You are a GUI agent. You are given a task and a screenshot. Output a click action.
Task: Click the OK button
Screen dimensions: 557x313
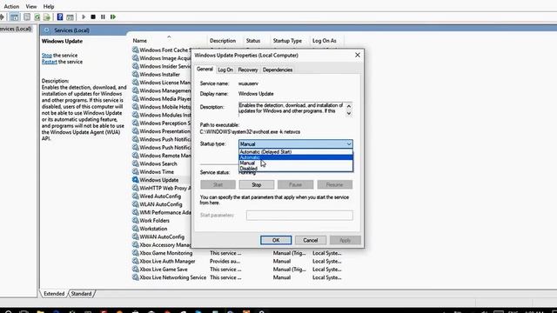[x=276, y=240]
